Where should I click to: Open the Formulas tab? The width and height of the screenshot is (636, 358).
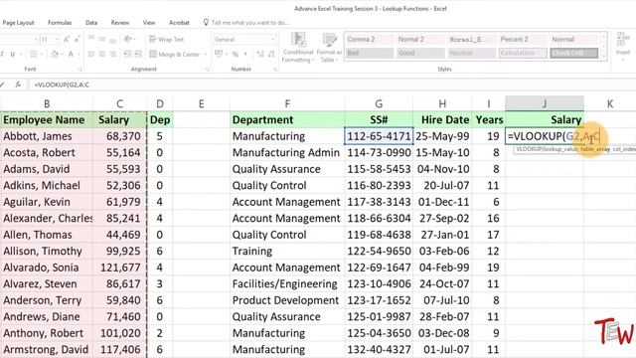tap(60, 23)
